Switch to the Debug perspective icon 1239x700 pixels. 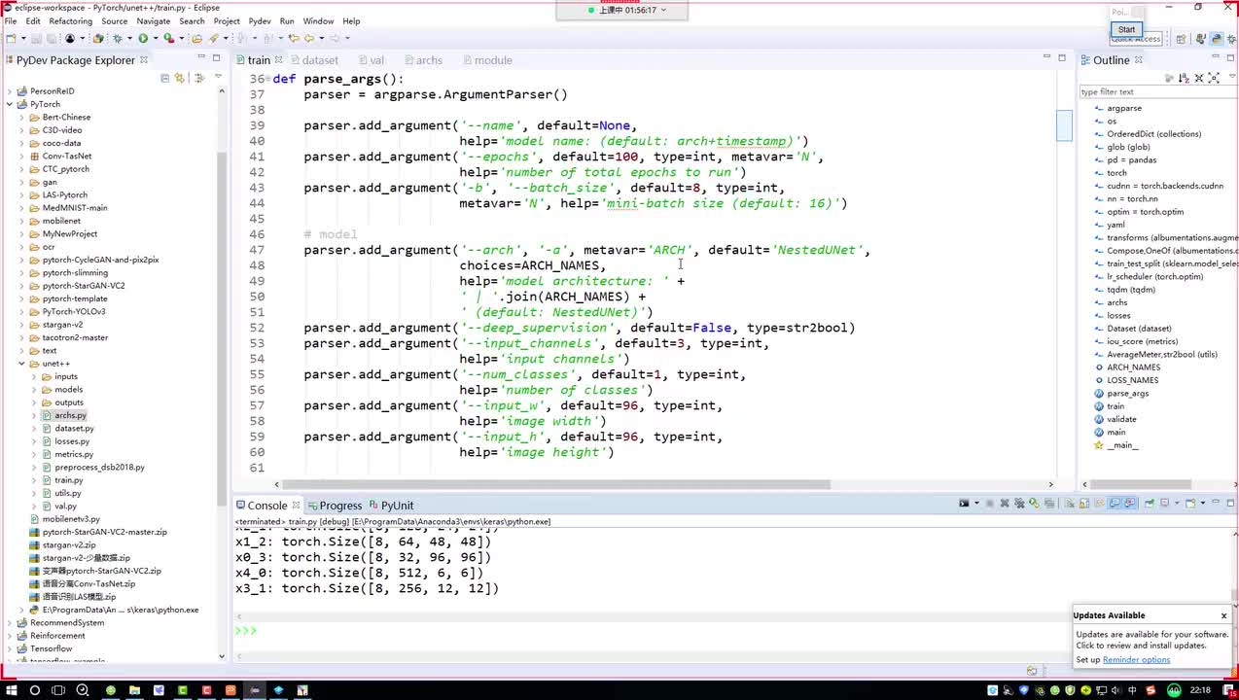click(1232, 39)
